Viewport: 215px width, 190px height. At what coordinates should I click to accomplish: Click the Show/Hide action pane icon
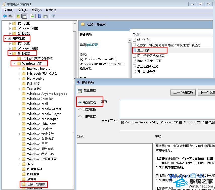46,16
